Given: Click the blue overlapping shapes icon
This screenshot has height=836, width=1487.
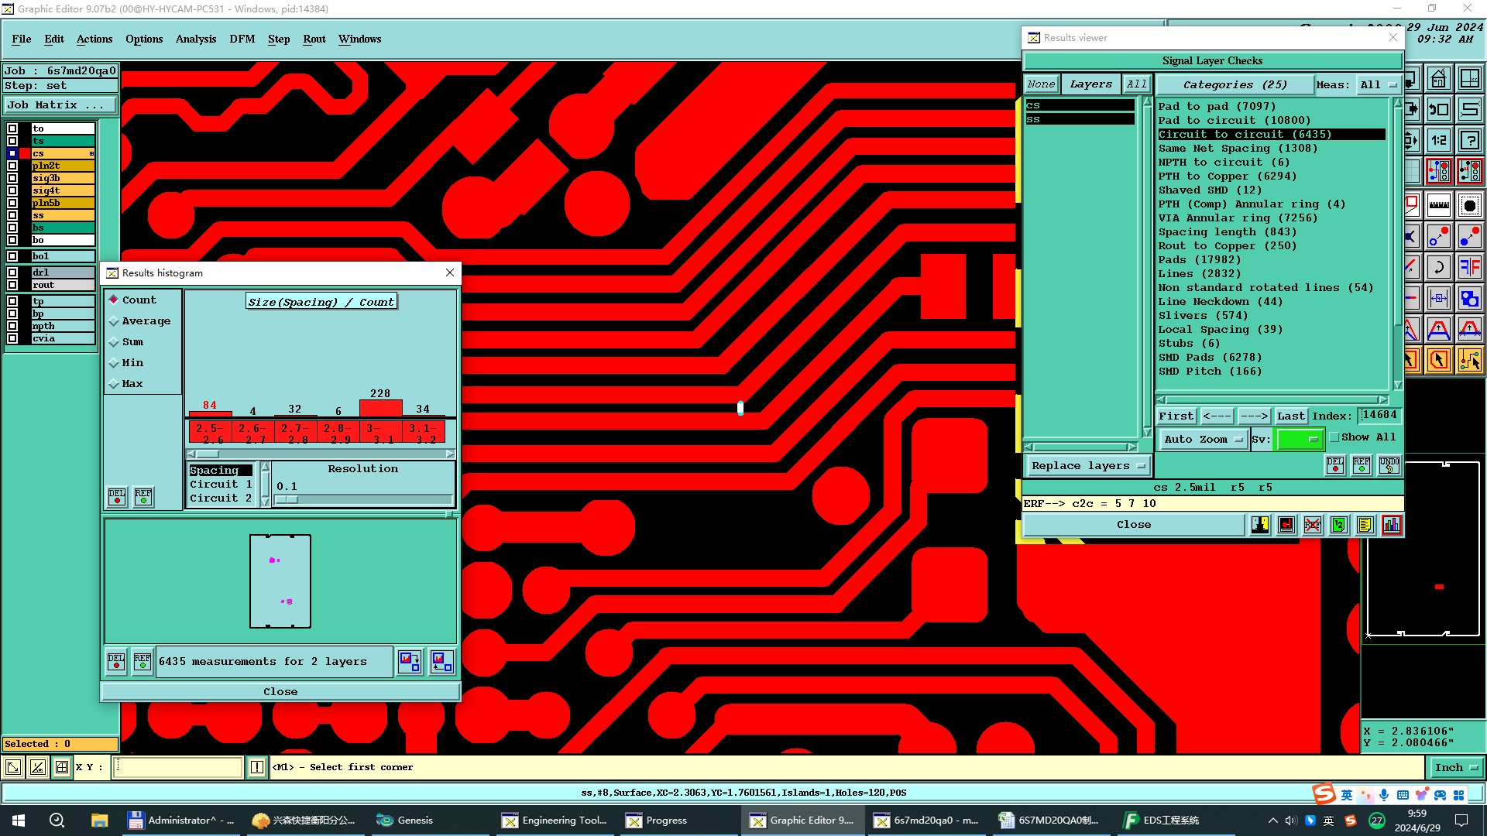Looking at the screenshot, I should (1469, 298).
